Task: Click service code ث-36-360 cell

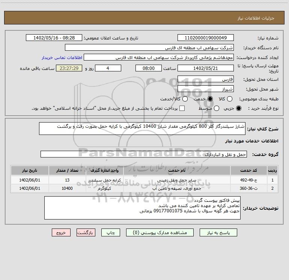Action: pos(248,188)
